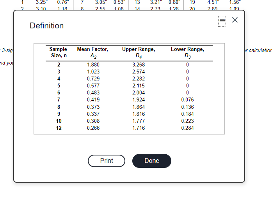Select D3 value 0.223
The width and height of the screenshot is (272, 199).
click(x=188, y=121)
